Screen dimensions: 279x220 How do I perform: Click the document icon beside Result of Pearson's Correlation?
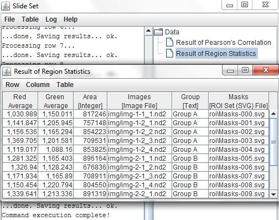[x=169, y=42]
